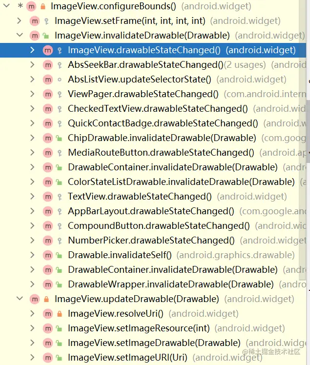The width and height of the screenshot is (310, 365).
Task: Click the method icon of ImageView.configureBounds()
Action: [x=31, y=6]
